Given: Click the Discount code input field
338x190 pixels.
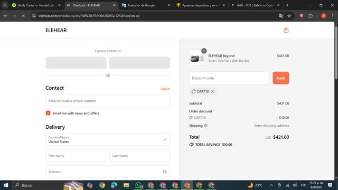Looking at the screenshot, I should 229,78.
